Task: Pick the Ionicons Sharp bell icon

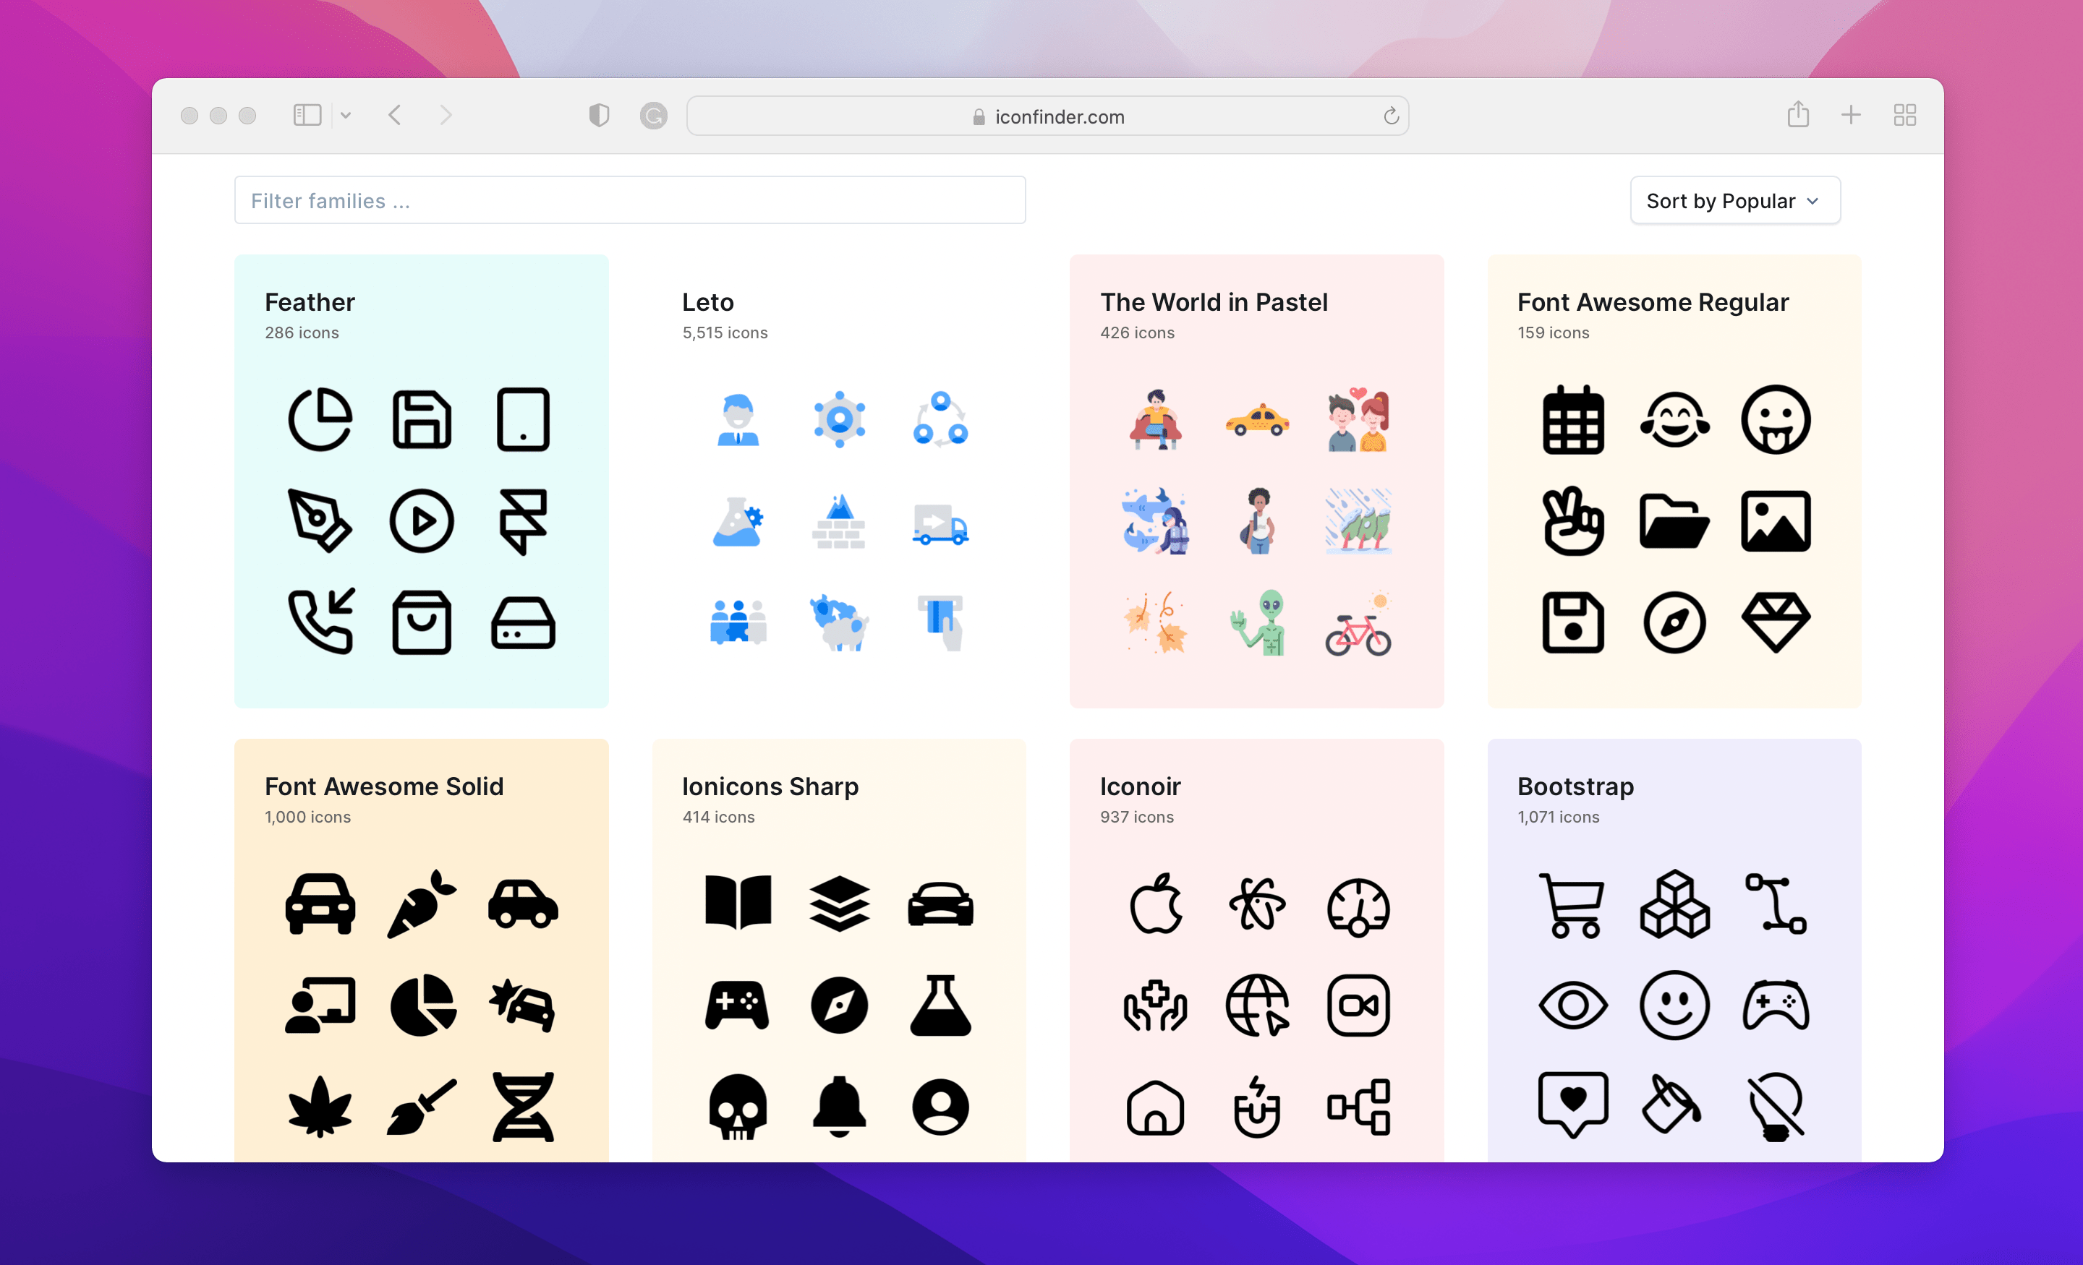Action: (840, 1107)
